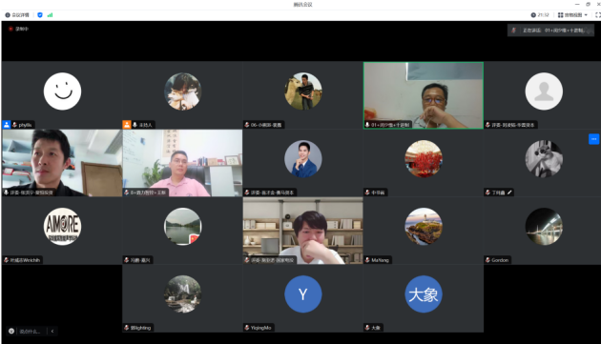Open the green network signal indicator

[50, 15]
